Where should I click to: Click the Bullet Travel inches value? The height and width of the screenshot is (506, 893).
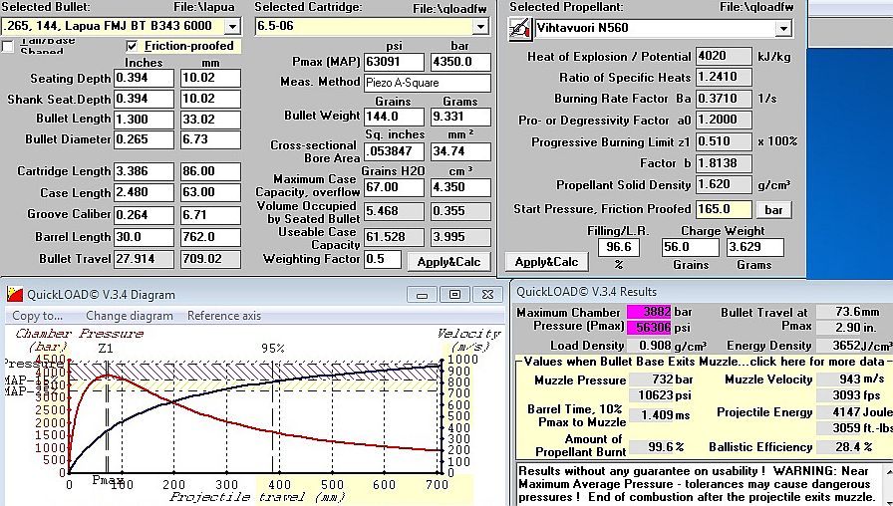click(144, 259)
